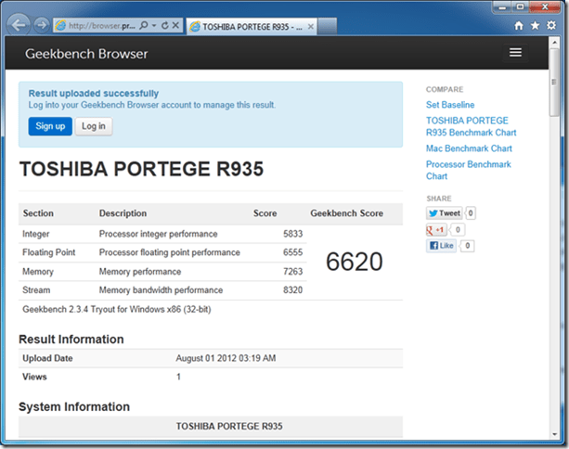Open the Mac Benchmark Chart link
The width and height of the screenshot is (569, 449).
tap(469, 148)
